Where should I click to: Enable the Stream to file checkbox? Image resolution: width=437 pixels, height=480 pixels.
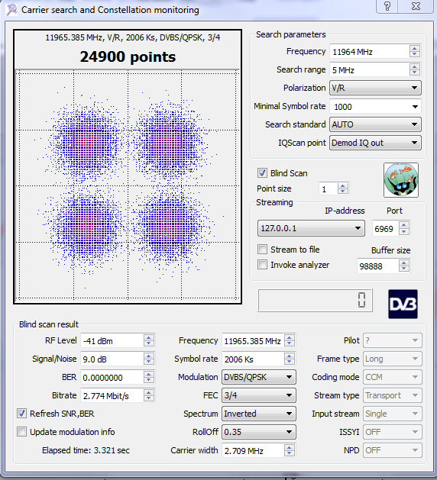262,250
